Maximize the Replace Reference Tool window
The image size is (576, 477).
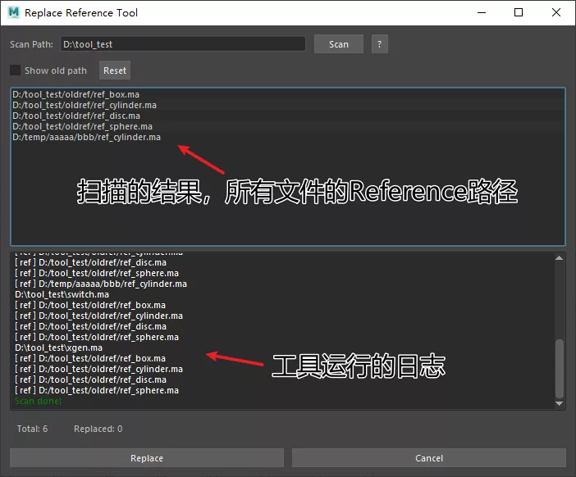[x=519, y=12]
